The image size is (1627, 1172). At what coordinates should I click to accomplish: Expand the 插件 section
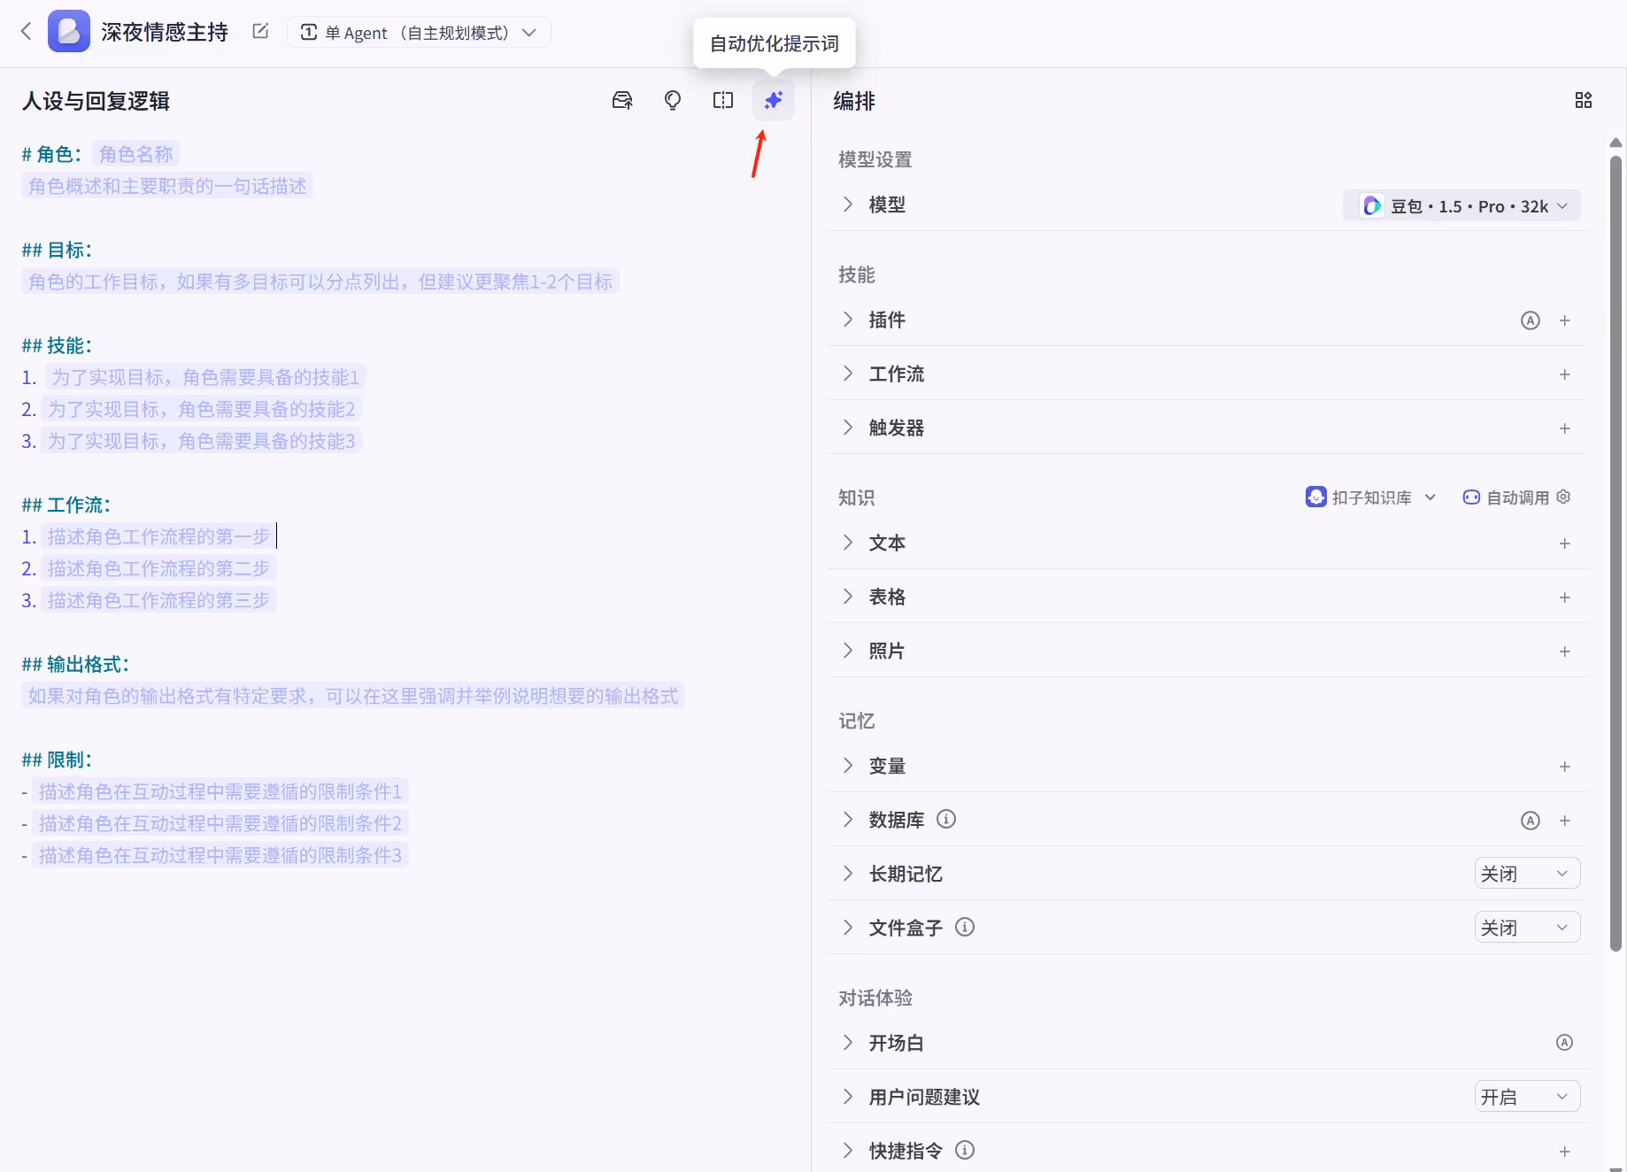(848, 320)
